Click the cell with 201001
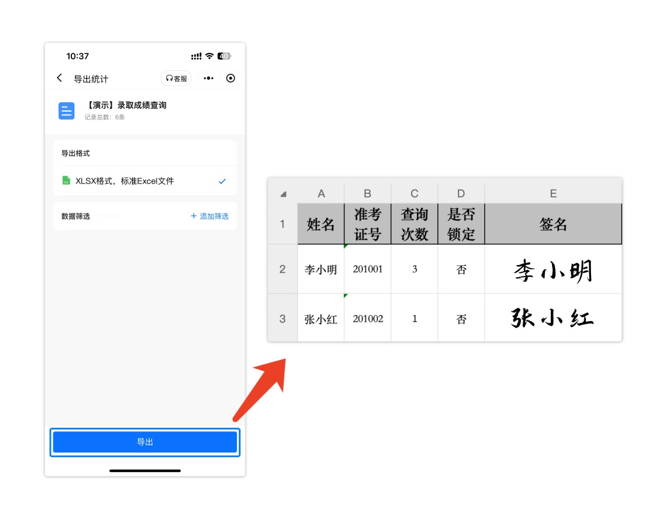648x519 pixels. click(367, 269)
